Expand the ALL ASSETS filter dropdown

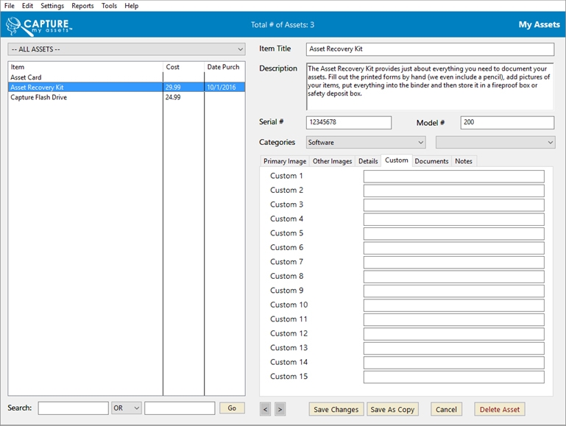tap(126, 49)
